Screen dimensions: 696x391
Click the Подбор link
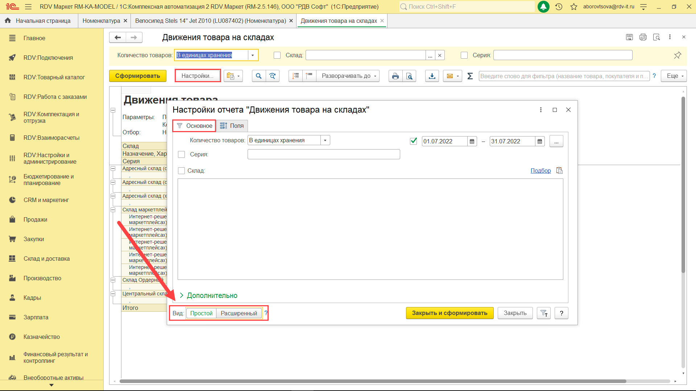click(x=540, y=171)
